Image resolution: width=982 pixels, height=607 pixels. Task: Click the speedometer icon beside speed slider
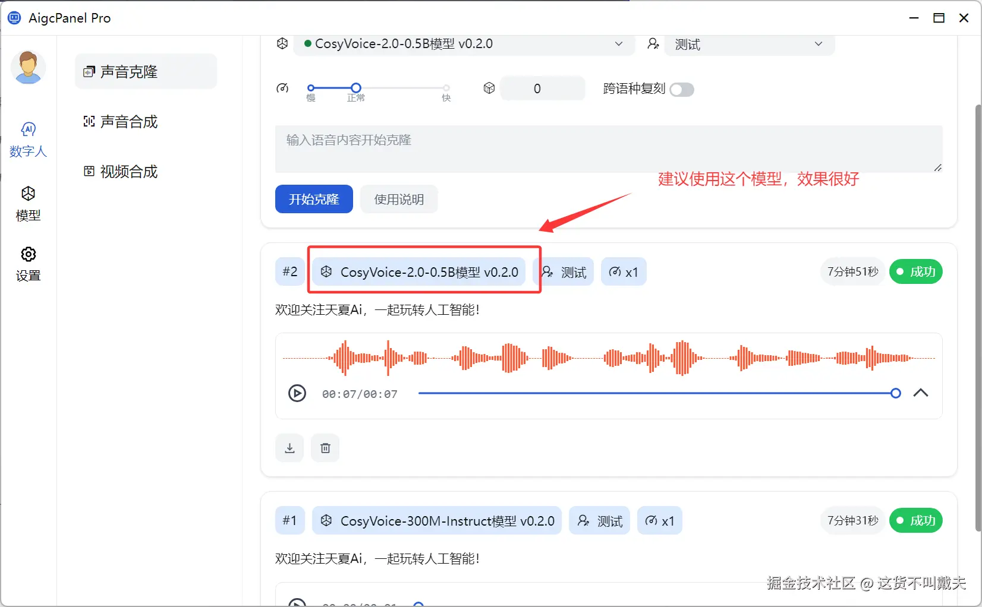point(283,88)
